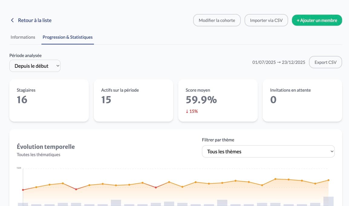This screenshot has height=206, width=349.
Task: Click the Invitations en attente card
Action: 302,101
